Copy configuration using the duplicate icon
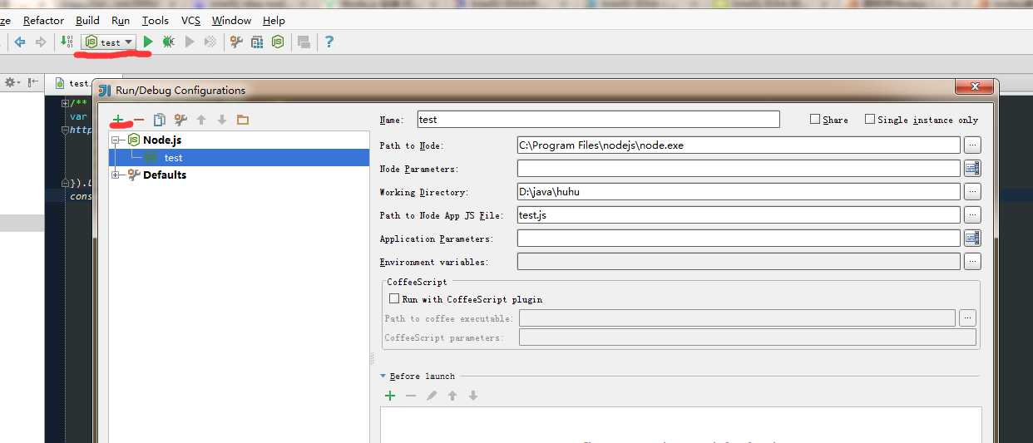 tap(160, 120)
